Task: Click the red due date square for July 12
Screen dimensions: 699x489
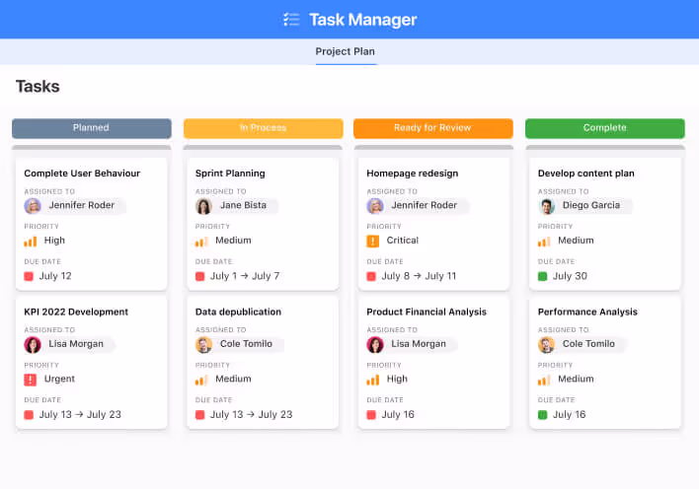Action: click(30, 276)
